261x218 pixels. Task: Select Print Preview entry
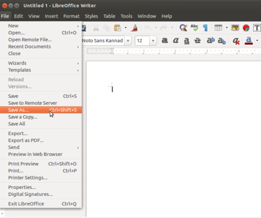pos(41,164)
